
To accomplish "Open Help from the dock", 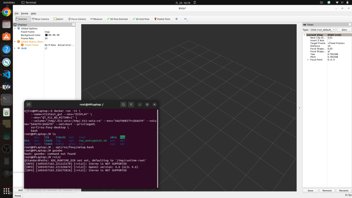I will click(6, 49).
